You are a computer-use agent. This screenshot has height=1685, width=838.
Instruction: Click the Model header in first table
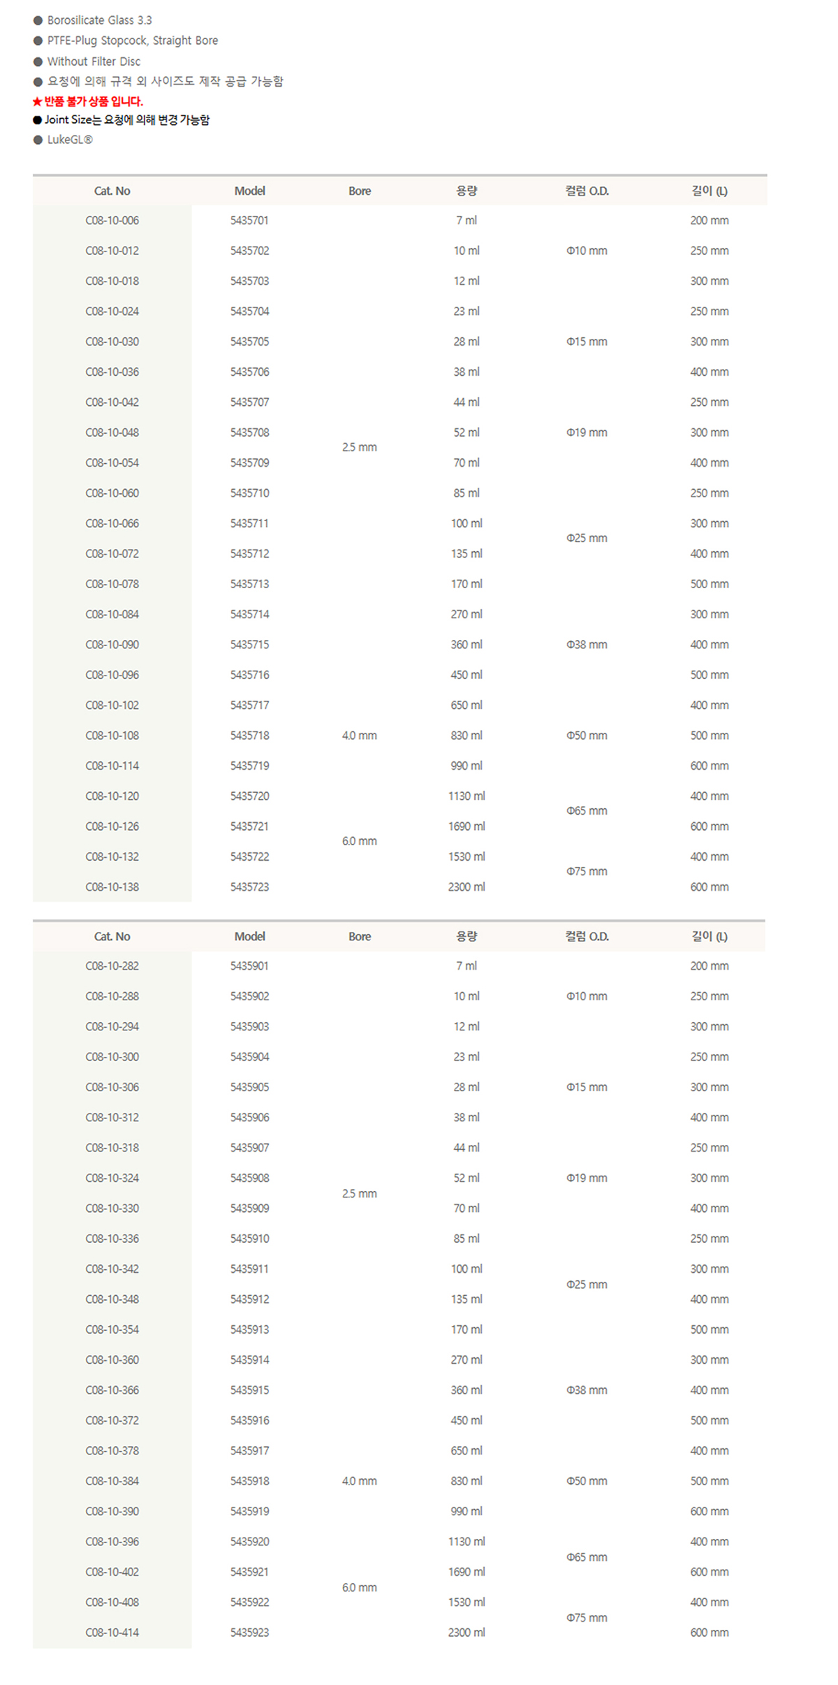[x=249, y=191]
